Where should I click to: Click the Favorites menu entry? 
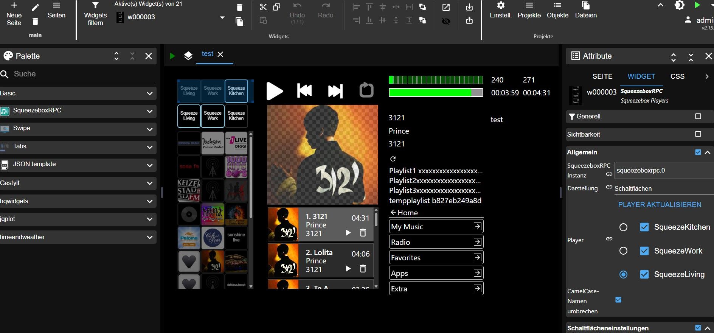coord(436,258)
